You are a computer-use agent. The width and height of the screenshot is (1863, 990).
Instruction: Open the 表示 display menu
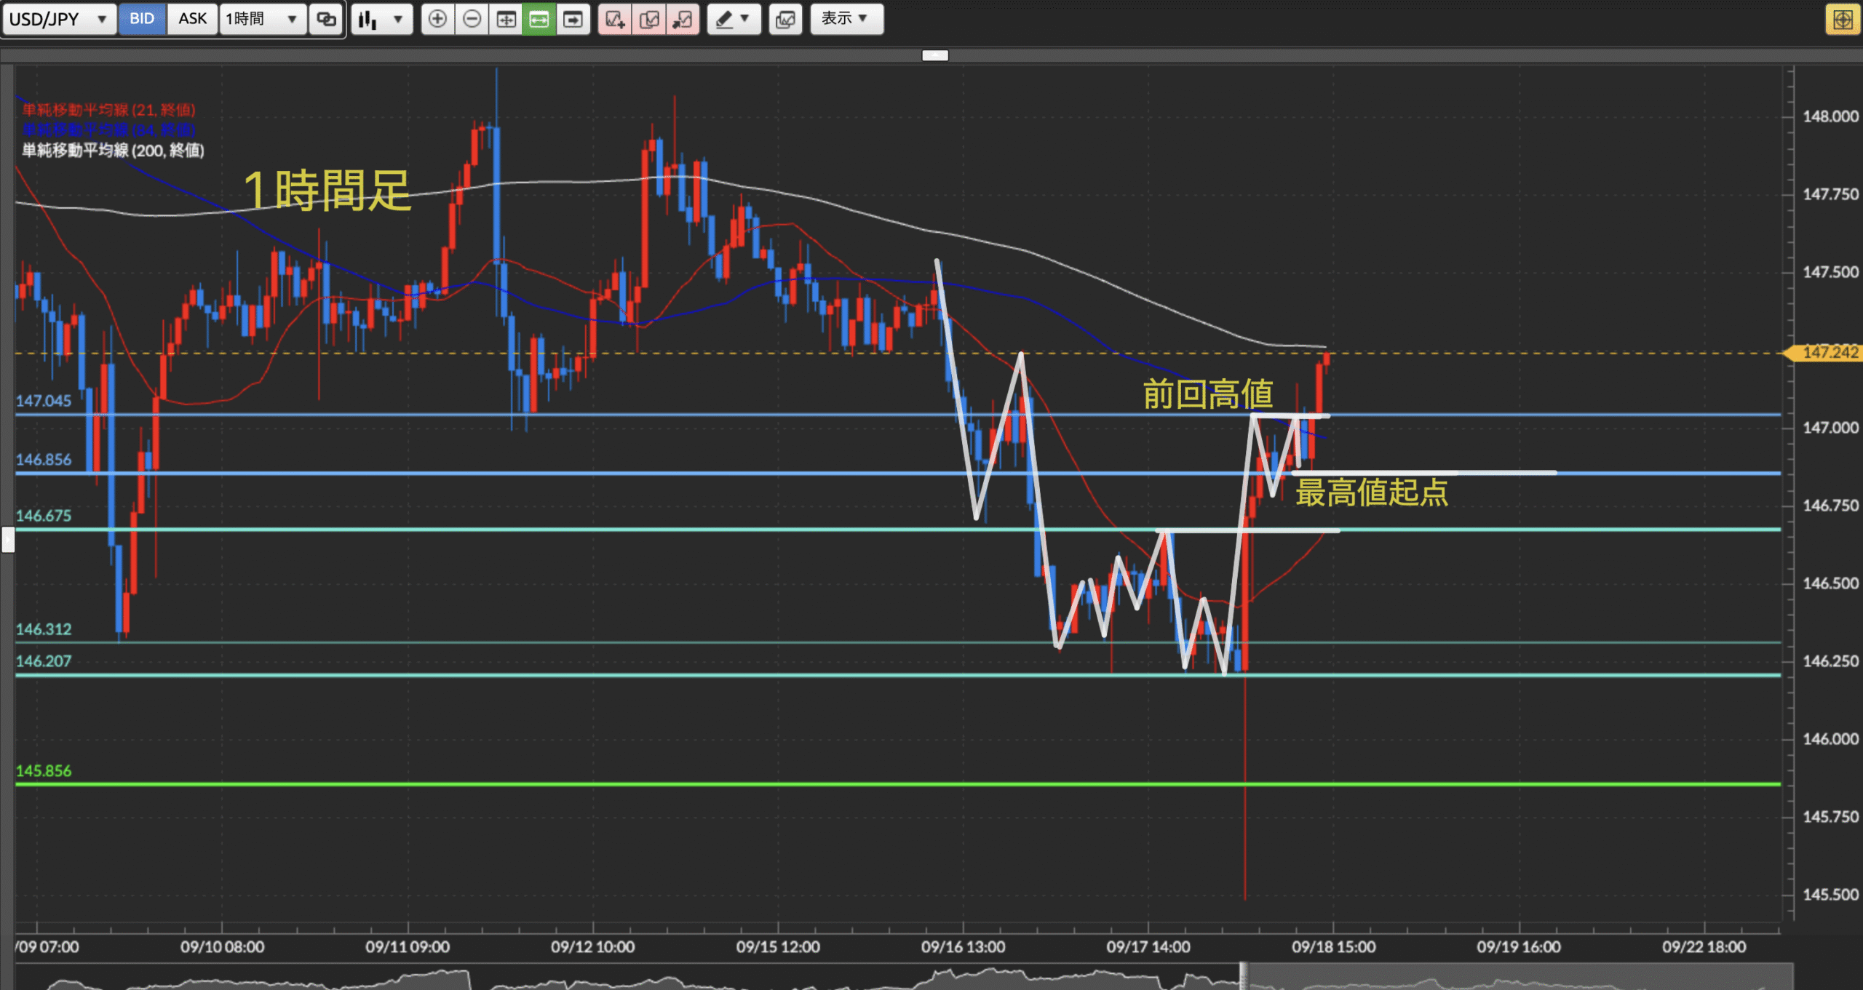pos(846,19)
